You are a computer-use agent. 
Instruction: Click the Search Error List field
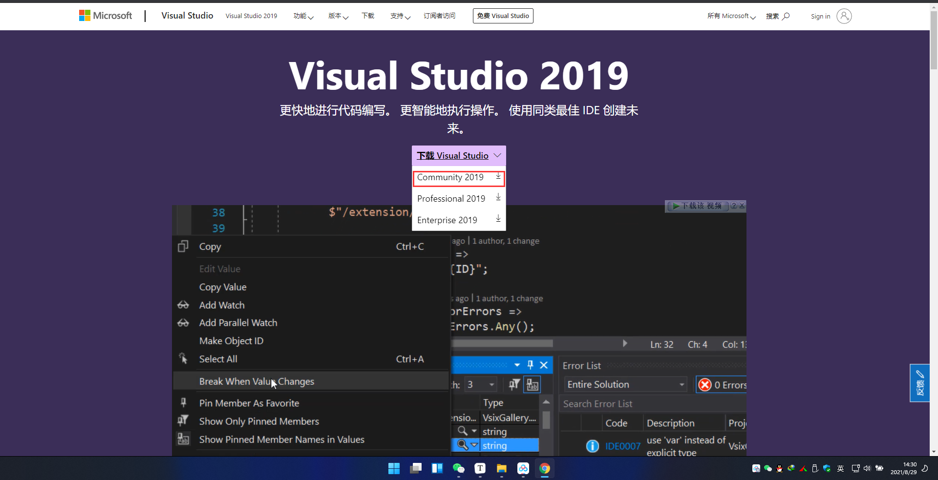[x=653, y=404]
